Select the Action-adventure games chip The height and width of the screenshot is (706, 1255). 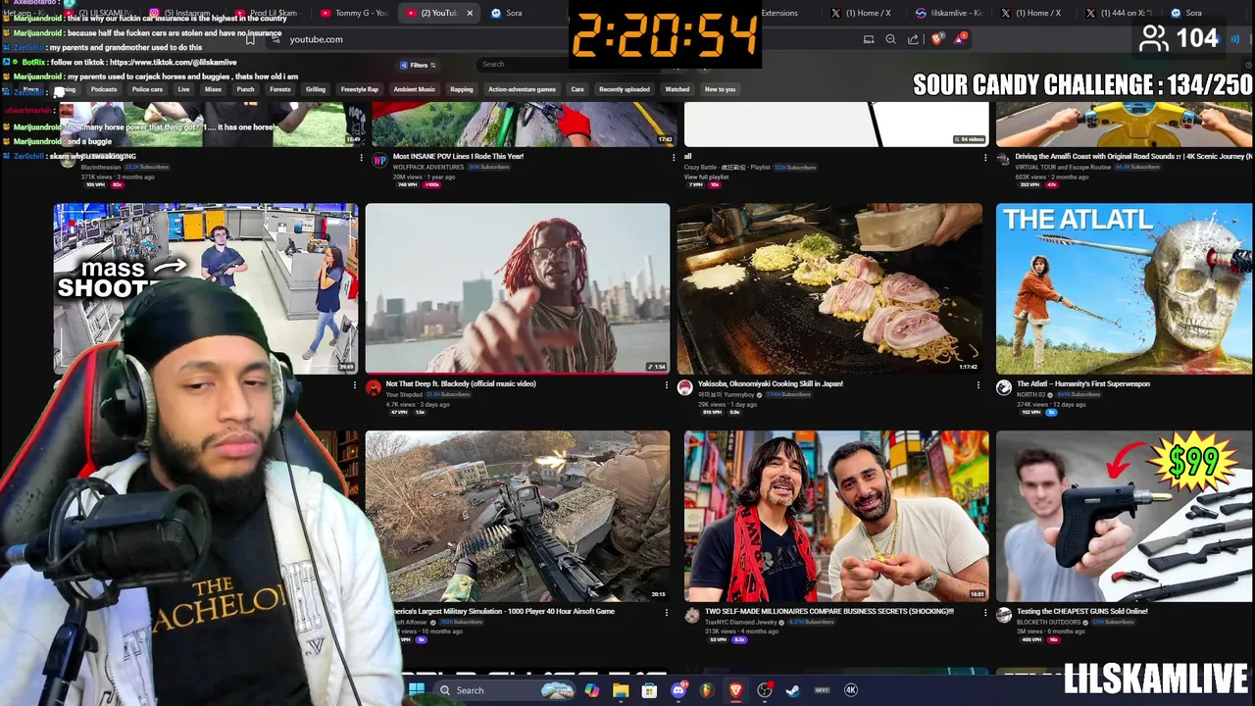(522, 89)
